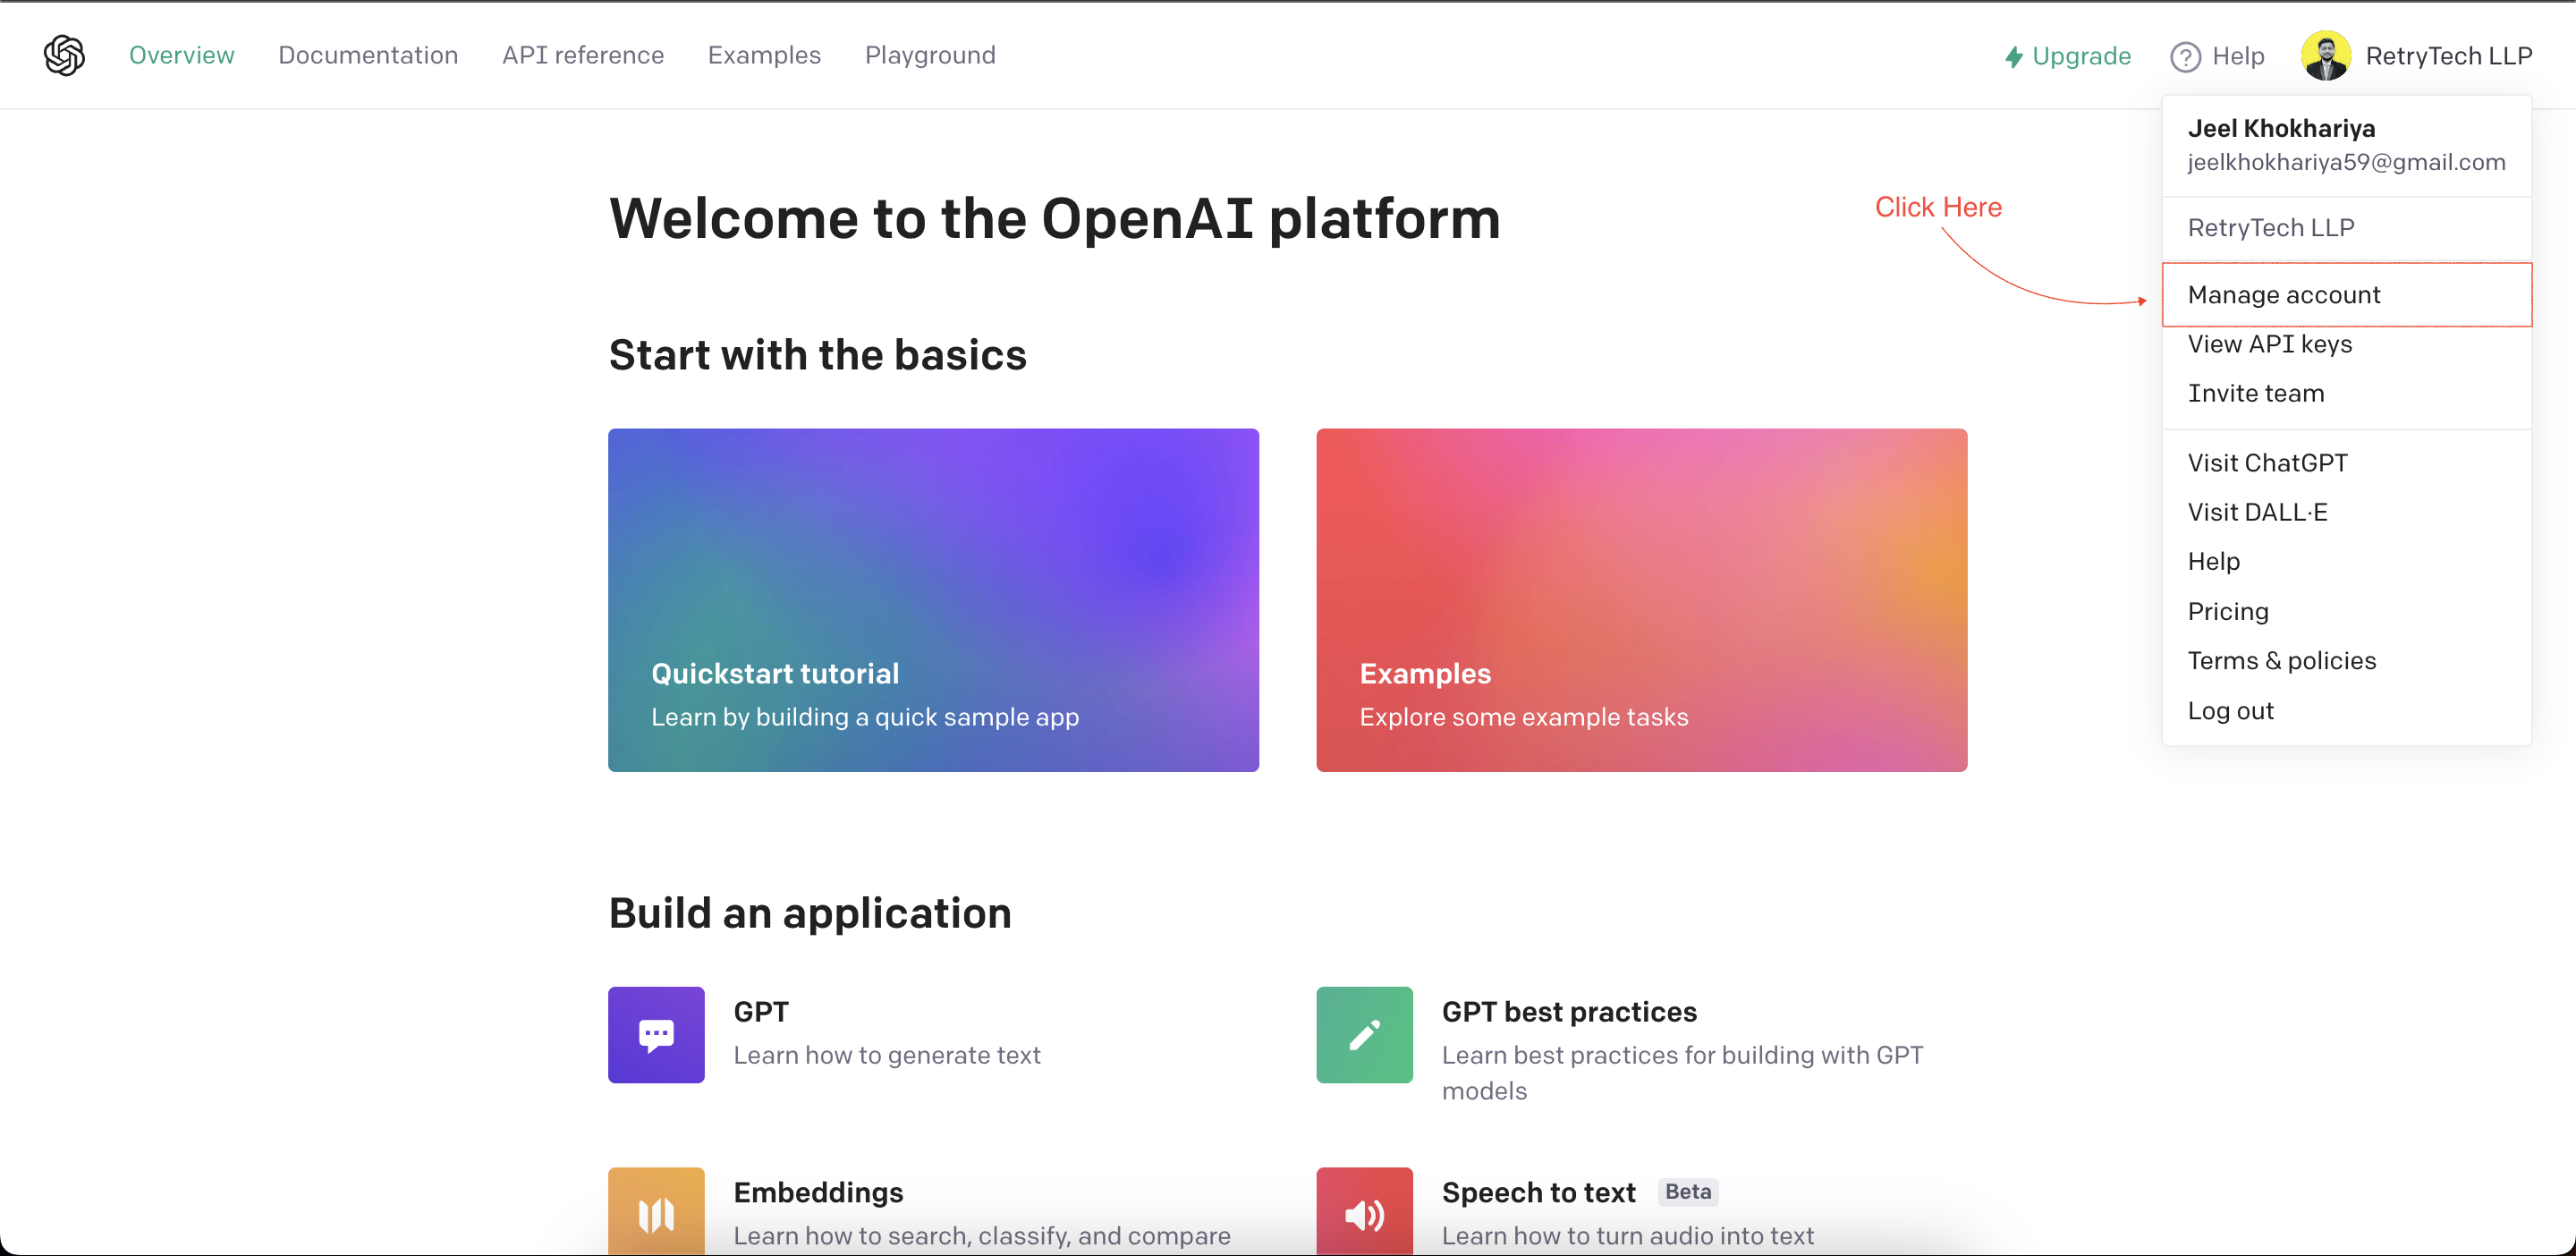2576x1256 pixels.
Task: Select Visit DALL·E menu entry
Action: pyautogui.click(x=2346, y=512)
